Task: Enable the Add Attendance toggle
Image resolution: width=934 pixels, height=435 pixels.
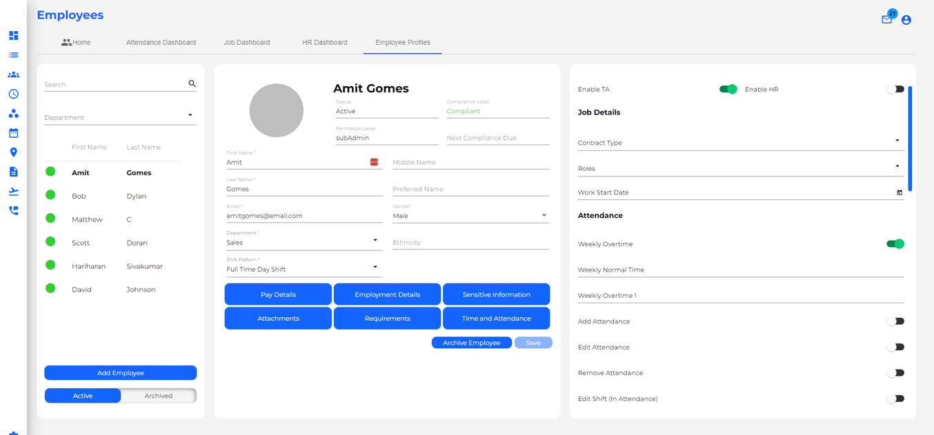Action: (895, 321)
